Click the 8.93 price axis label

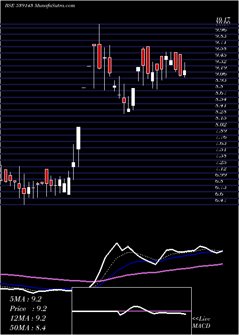220,80
